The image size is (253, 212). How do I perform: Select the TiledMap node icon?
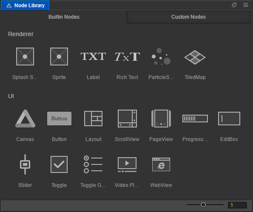(195, 57)
